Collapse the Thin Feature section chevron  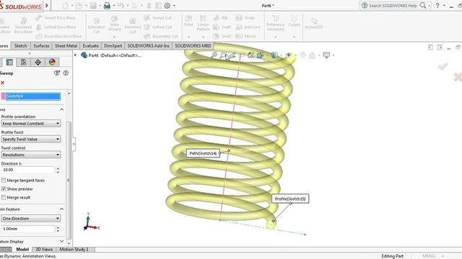[61, 209]
